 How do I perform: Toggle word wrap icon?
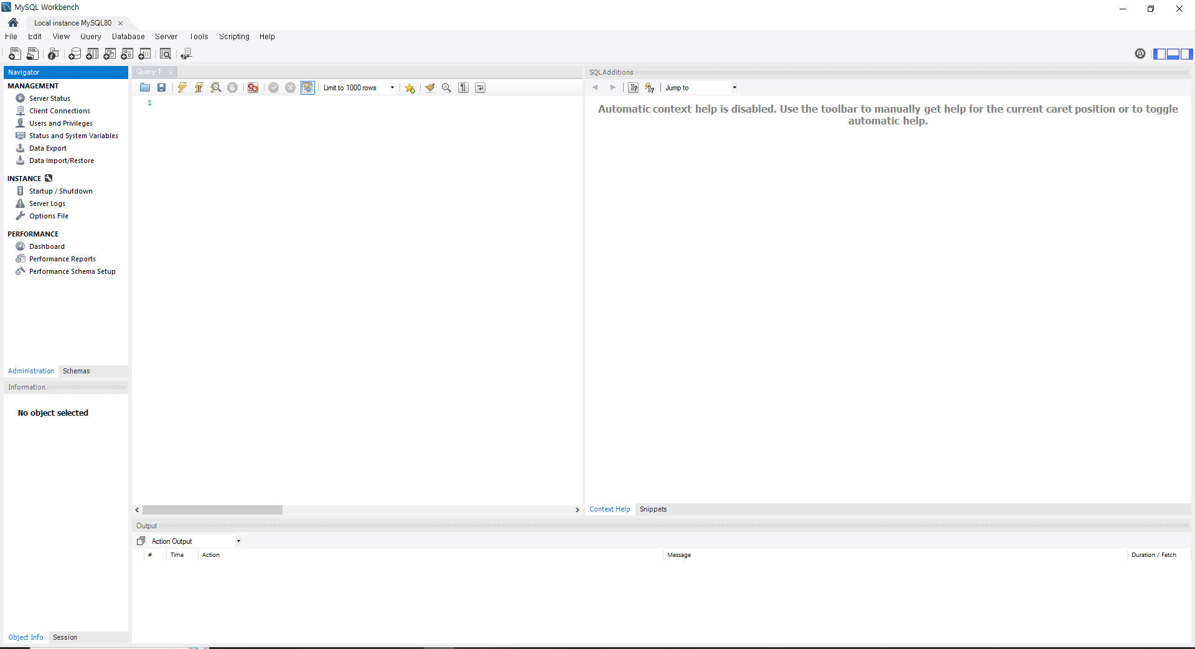coord(480,88)
